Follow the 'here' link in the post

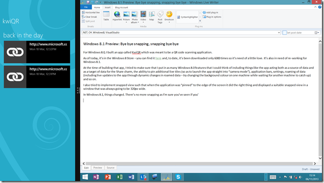click(x=158, y=58)
